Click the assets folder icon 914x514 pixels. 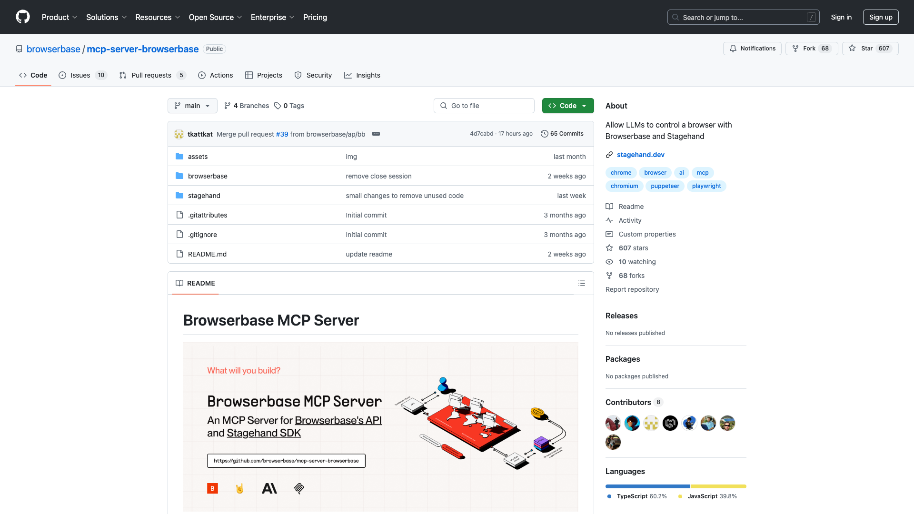pos(179,156)
